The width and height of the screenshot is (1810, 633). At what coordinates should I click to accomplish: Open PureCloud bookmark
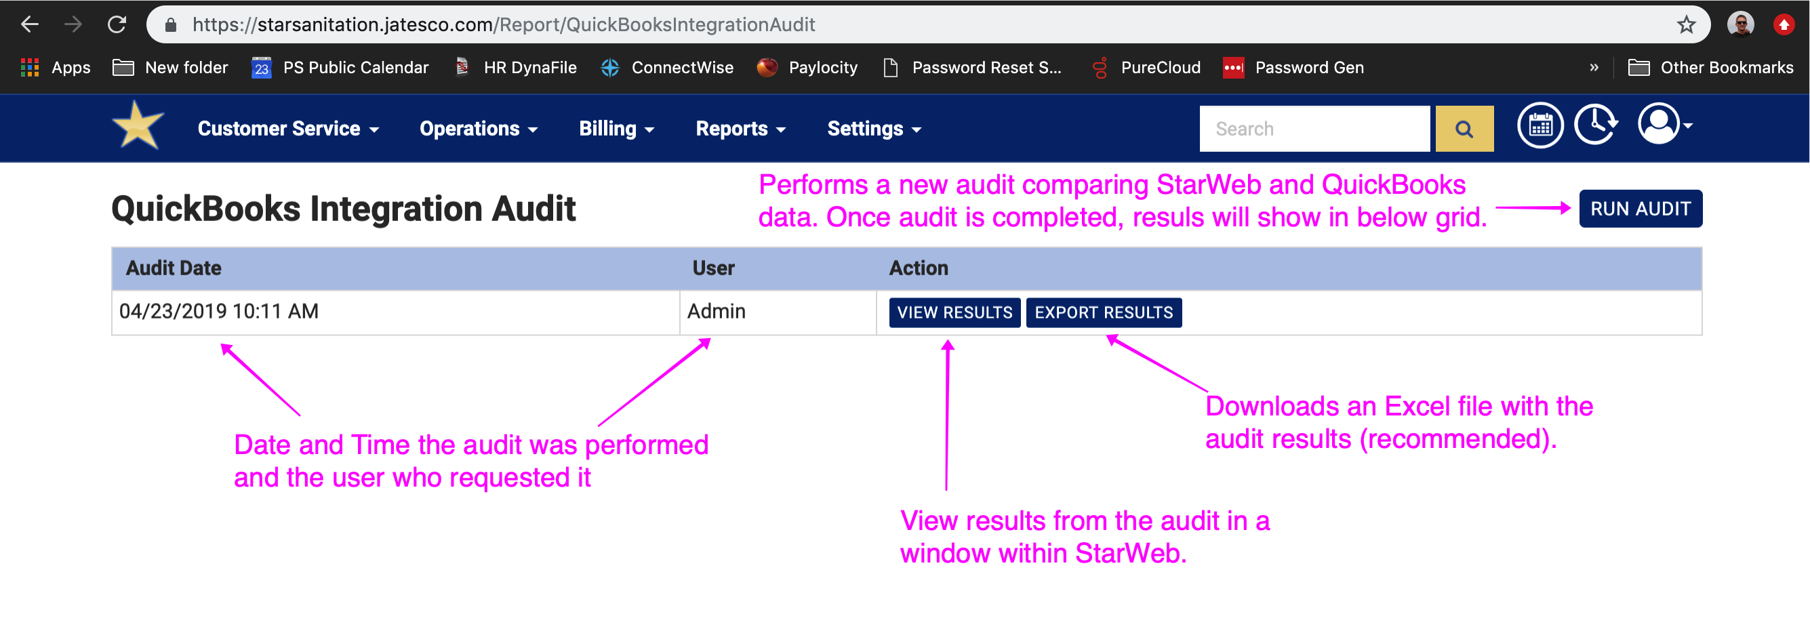point(1146,68)
